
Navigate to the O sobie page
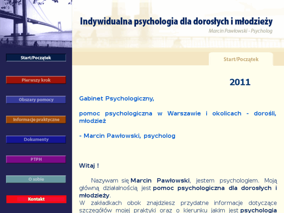[x=36, y=179]
